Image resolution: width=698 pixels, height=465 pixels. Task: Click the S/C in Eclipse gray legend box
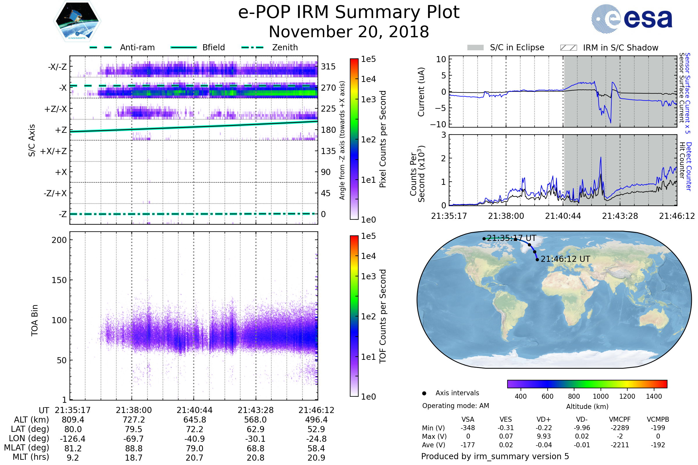pos(475,48)
